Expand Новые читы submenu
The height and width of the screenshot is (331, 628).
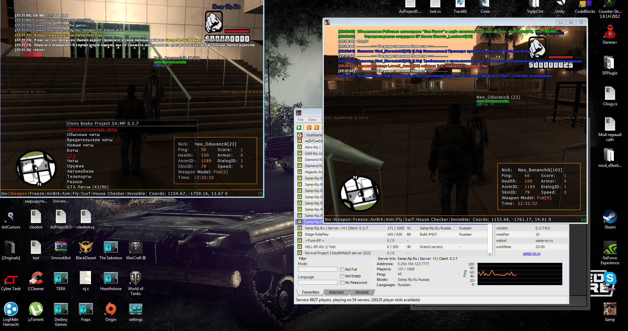[132, 145]
